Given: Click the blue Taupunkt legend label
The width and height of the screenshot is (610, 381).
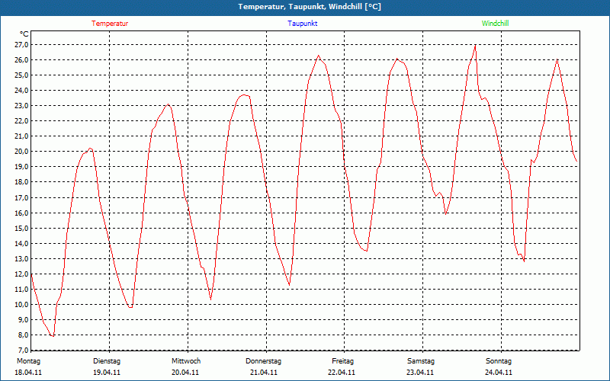Looking at the screenshot, I should (x=303, y=24).
